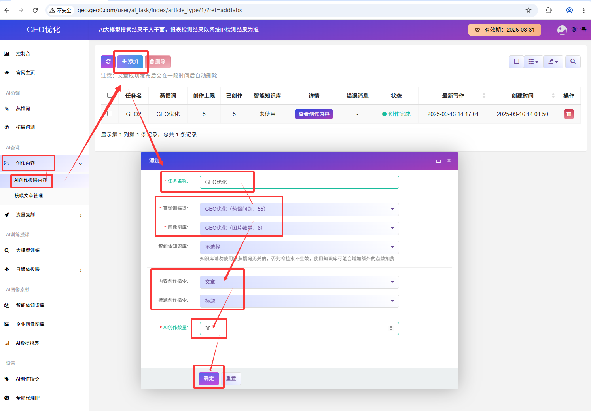
Task: Open the export data icon menu
Action: click(x=553, y=62)
